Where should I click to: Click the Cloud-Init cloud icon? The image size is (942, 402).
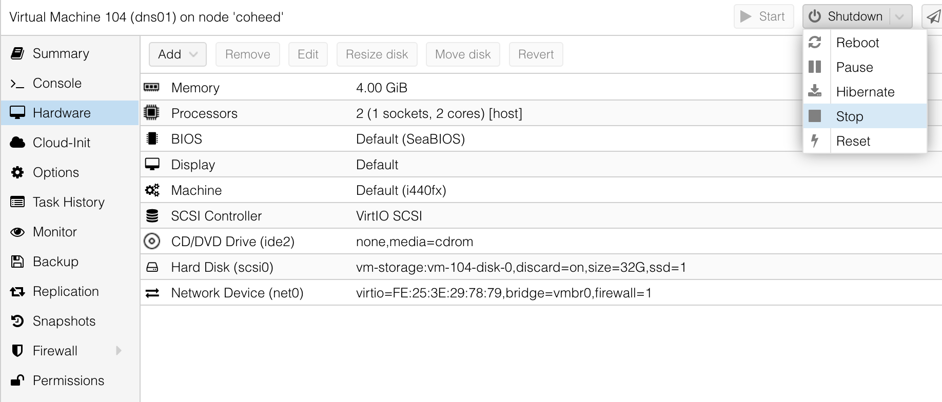(17, 143)
